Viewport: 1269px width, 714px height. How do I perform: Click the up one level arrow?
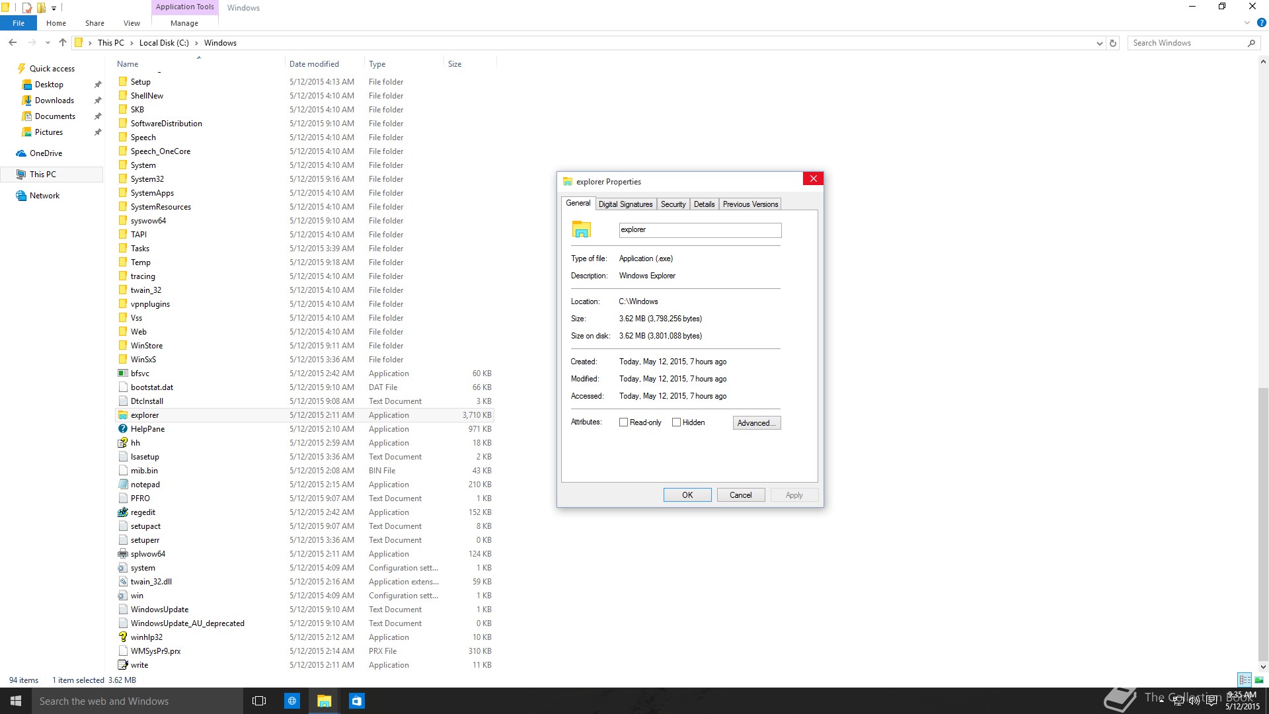[x=63, y=43]
